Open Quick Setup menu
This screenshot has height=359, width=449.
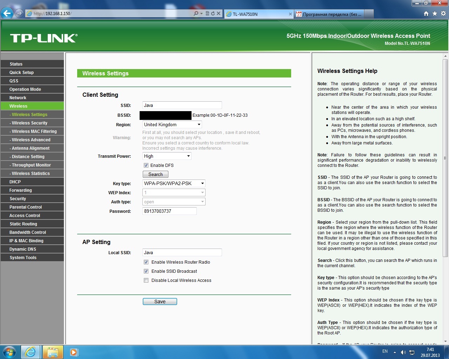pyautogui.click(x=32, y=72)
